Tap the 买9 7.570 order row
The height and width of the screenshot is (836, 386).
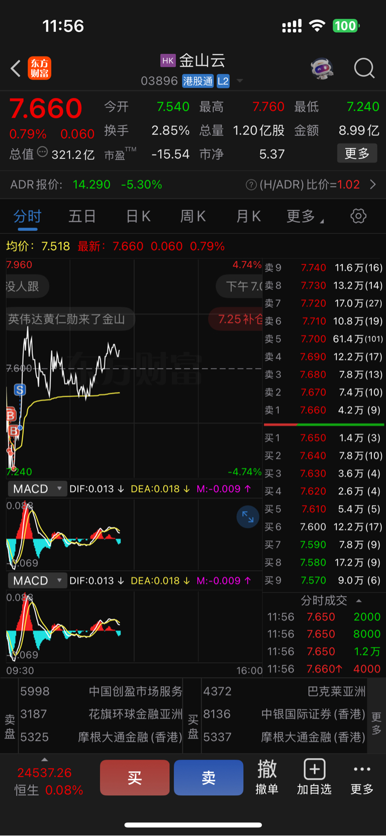click(x=324, y=580)
